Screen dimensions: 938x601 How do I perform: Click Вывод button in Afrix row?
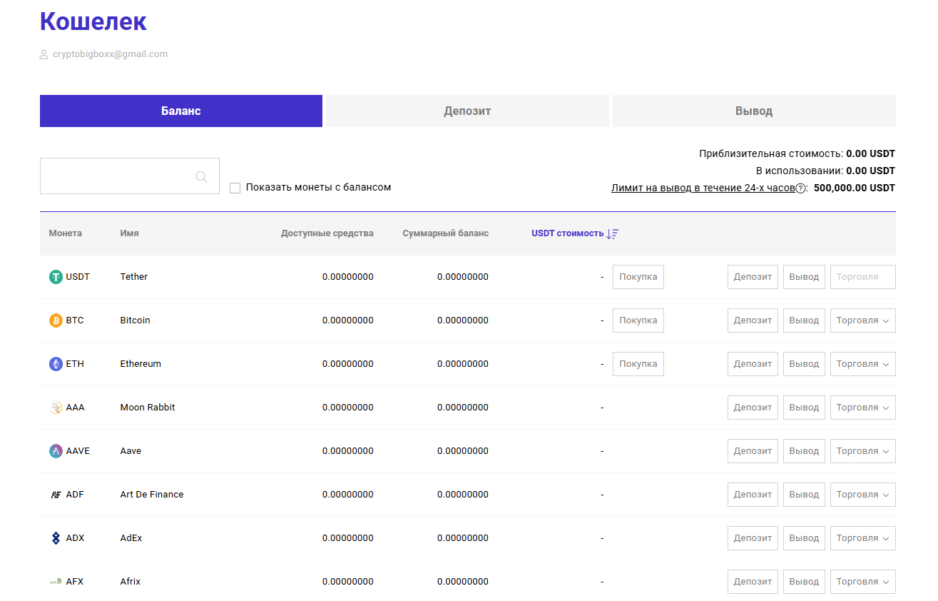[x=804, y=582]
